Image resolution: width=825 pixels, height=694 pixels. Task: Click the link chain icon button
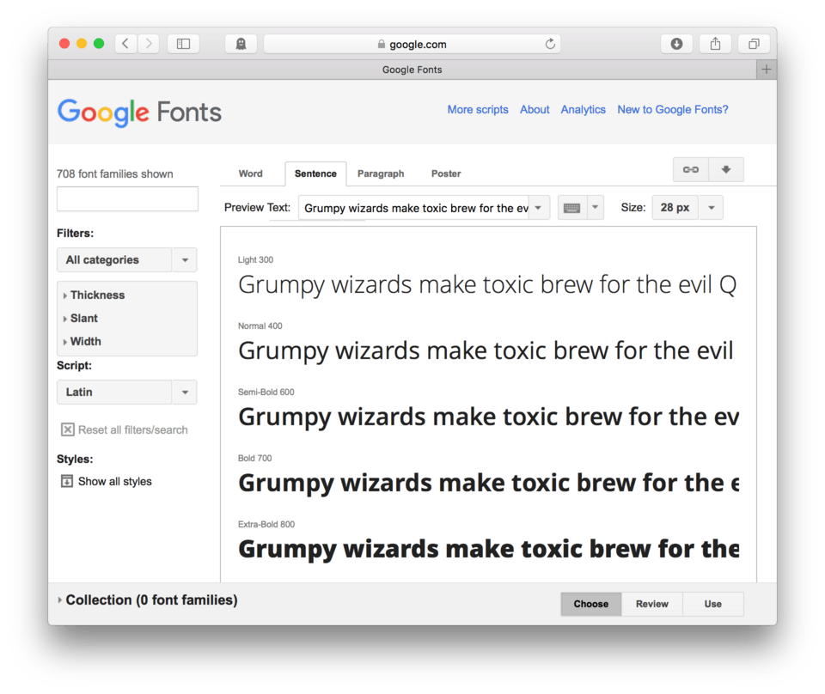(x=691, y=169)
